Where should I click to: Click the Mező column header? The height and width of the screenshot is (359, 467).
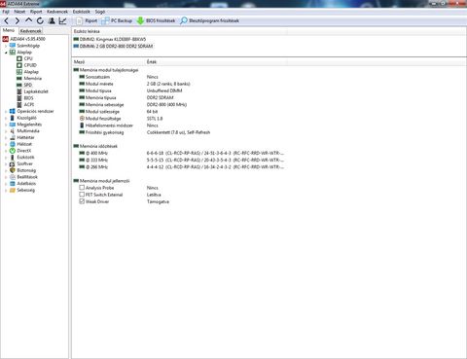tap(109, 61)
